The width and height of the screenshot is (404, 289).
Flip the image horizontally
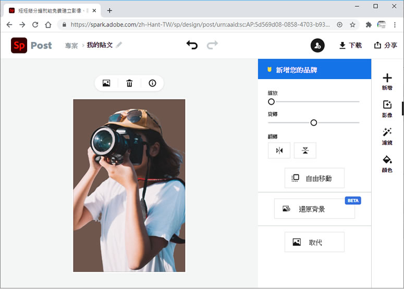tap(279, 150)
